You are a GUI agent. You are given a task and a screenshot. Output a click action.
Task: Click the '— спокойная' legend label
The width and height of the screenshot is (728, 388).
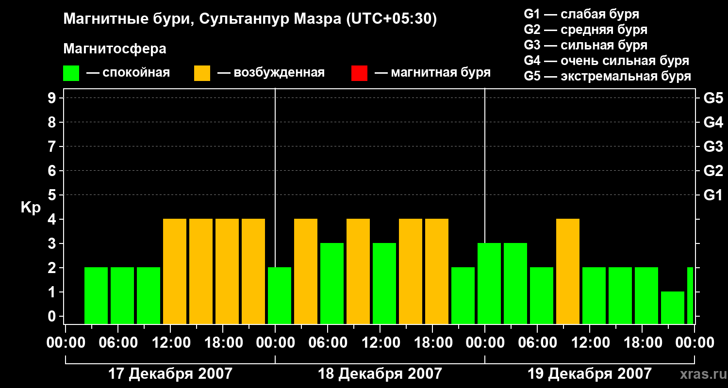tap(128, 73)
